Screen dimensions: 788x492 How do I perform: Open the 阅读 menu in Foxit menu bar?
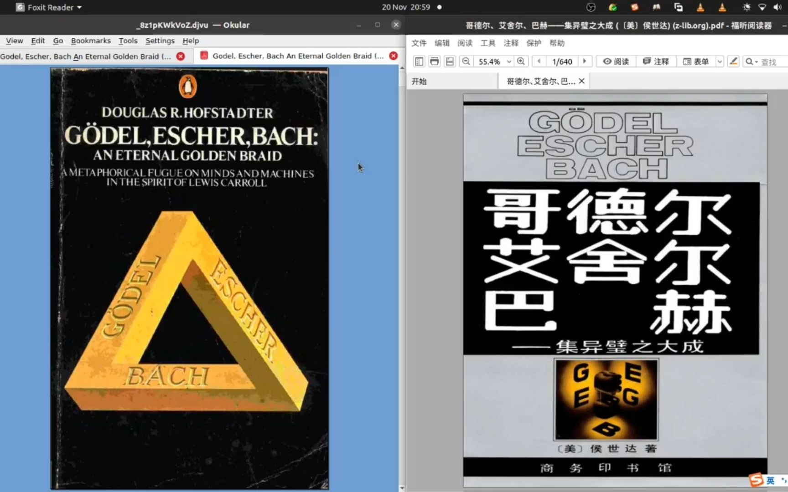(465, 43)
